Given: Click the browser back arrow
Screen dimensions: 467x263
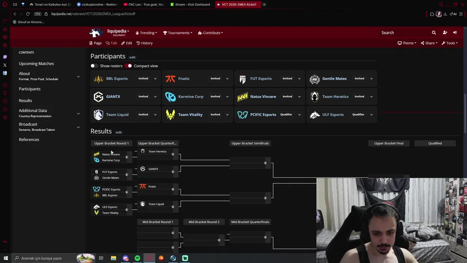Looking at the screenshot, I should pos(15,14).
